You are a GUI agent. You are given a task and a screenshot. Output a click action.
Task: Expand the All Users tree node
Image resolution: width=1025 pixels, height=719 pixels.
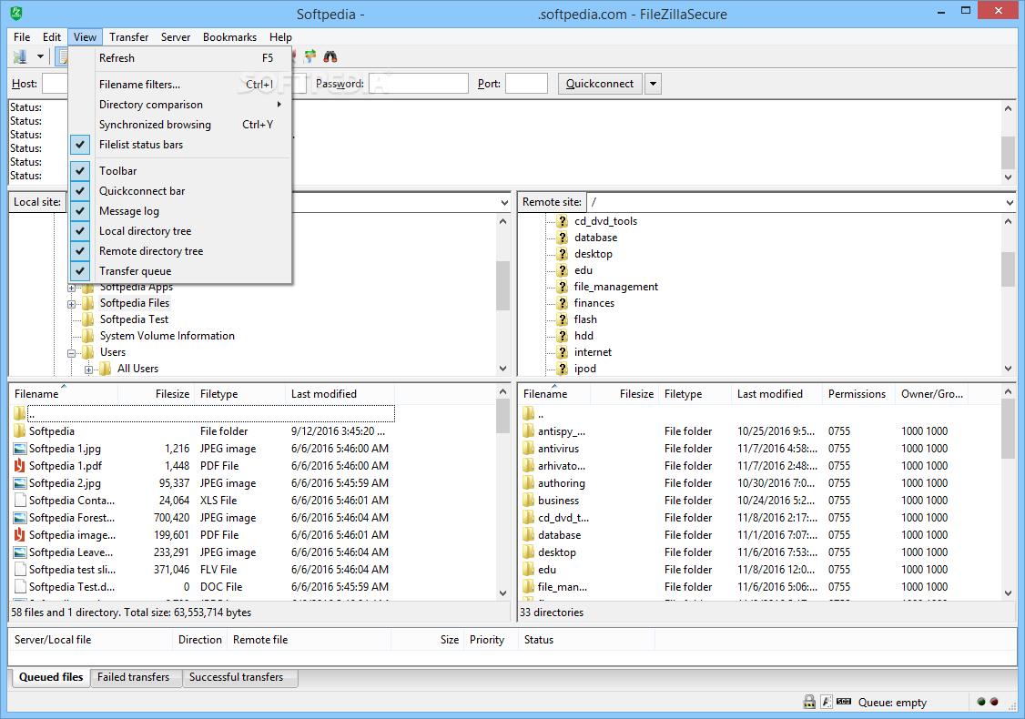(x=88, y=370)
